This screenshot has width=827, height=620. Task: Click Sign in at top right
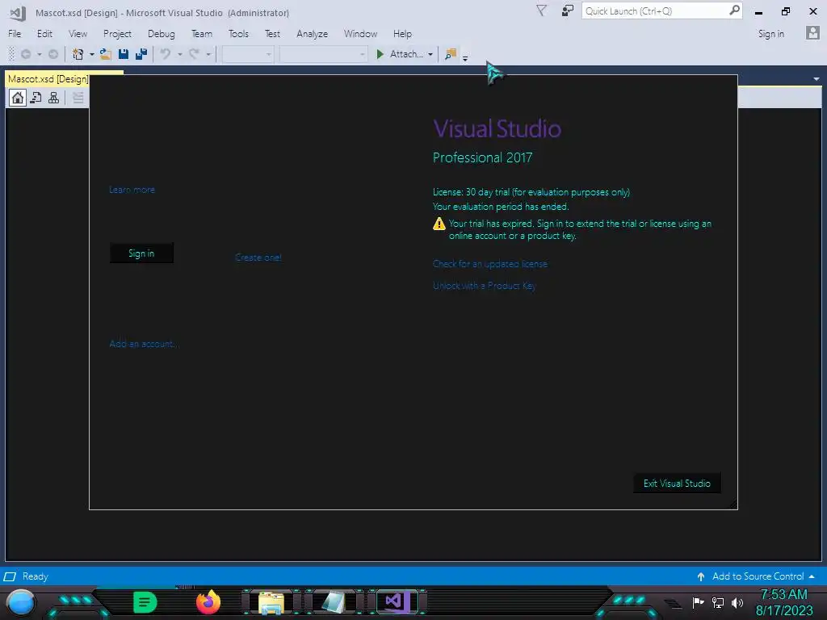[x=771, y=34]
